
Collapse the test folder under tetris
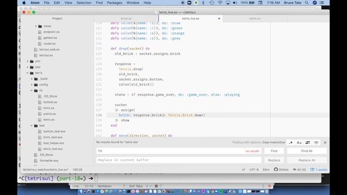click(31, 126)
